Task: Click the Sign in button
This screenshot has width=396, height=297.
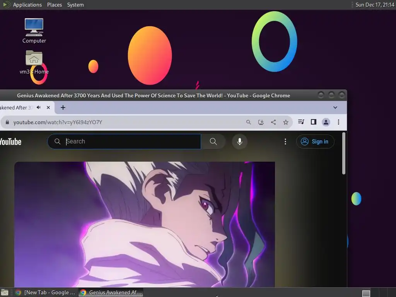Action: (x=315, y=142)
